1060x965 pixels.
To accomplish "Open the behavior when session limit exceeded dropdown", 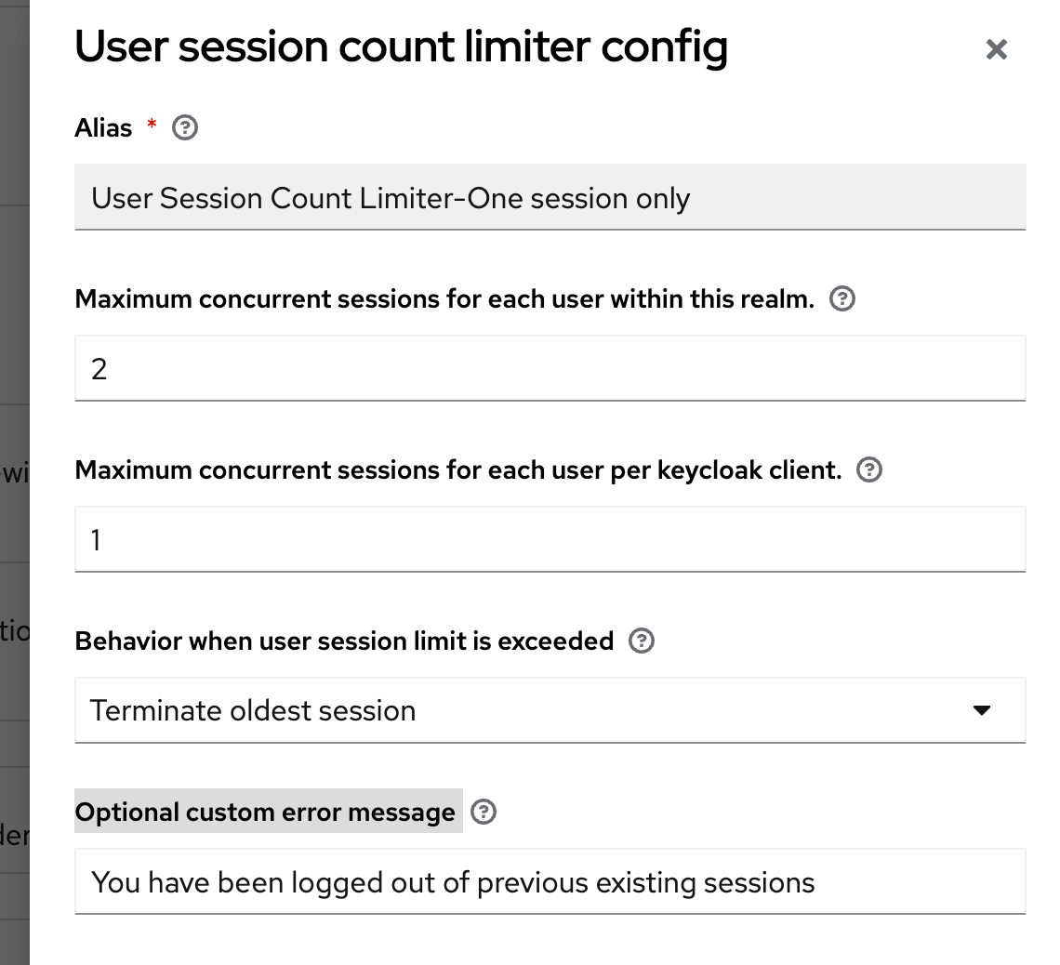I will click(550, 710).
